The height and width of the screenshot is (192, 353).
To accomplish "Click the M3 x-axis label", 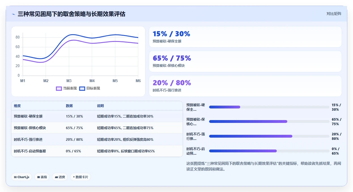I will 69,81.
